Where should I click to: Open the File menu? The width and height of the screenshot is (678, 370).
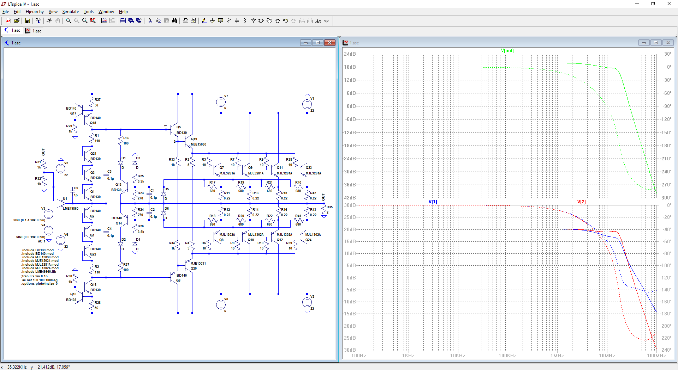coord(6,12)
